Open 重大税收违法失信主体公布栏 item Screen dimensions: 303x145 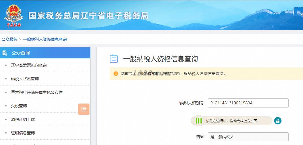tap(37, 92)
